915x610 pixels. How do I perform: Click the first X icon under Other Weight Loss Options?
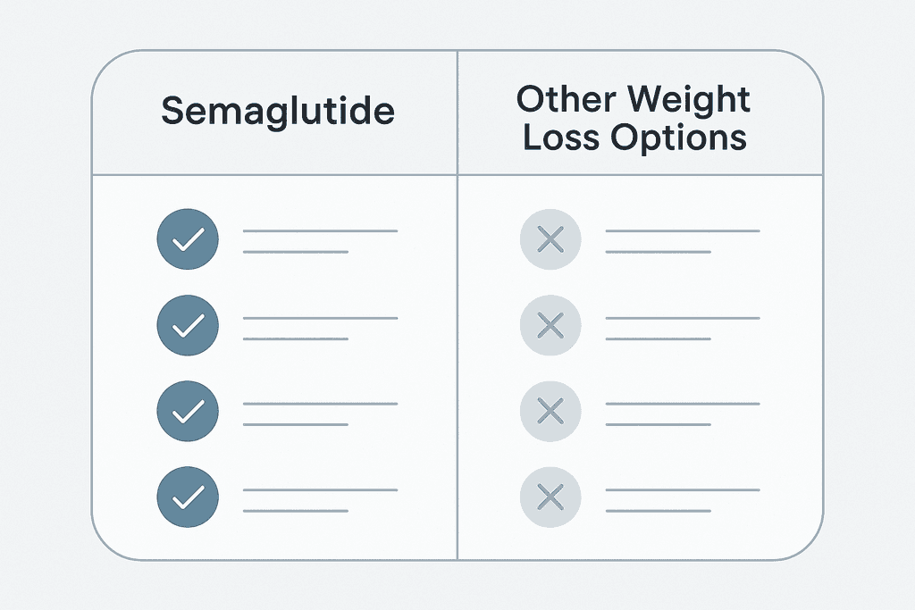550,239
